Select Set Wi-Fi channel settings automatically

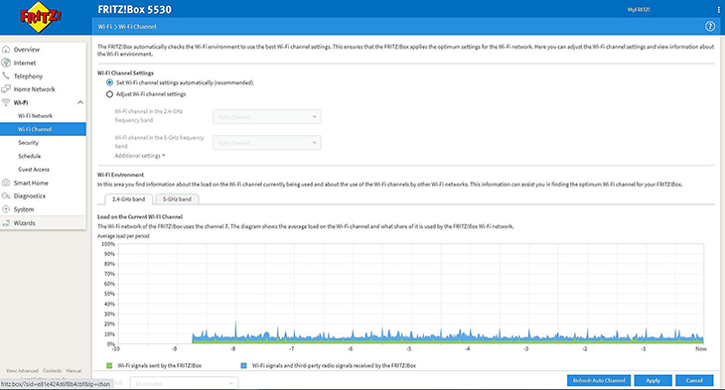[109, 82]
